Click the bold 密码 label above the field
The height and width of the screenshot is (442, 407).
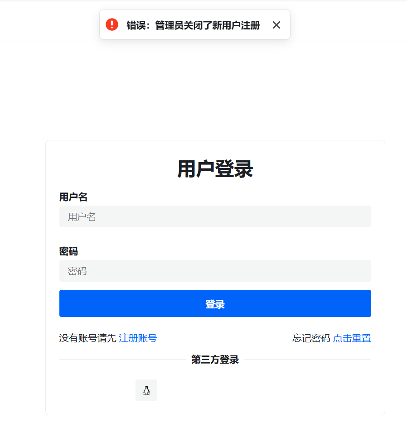pyautogui.click(x=68, y=251)
